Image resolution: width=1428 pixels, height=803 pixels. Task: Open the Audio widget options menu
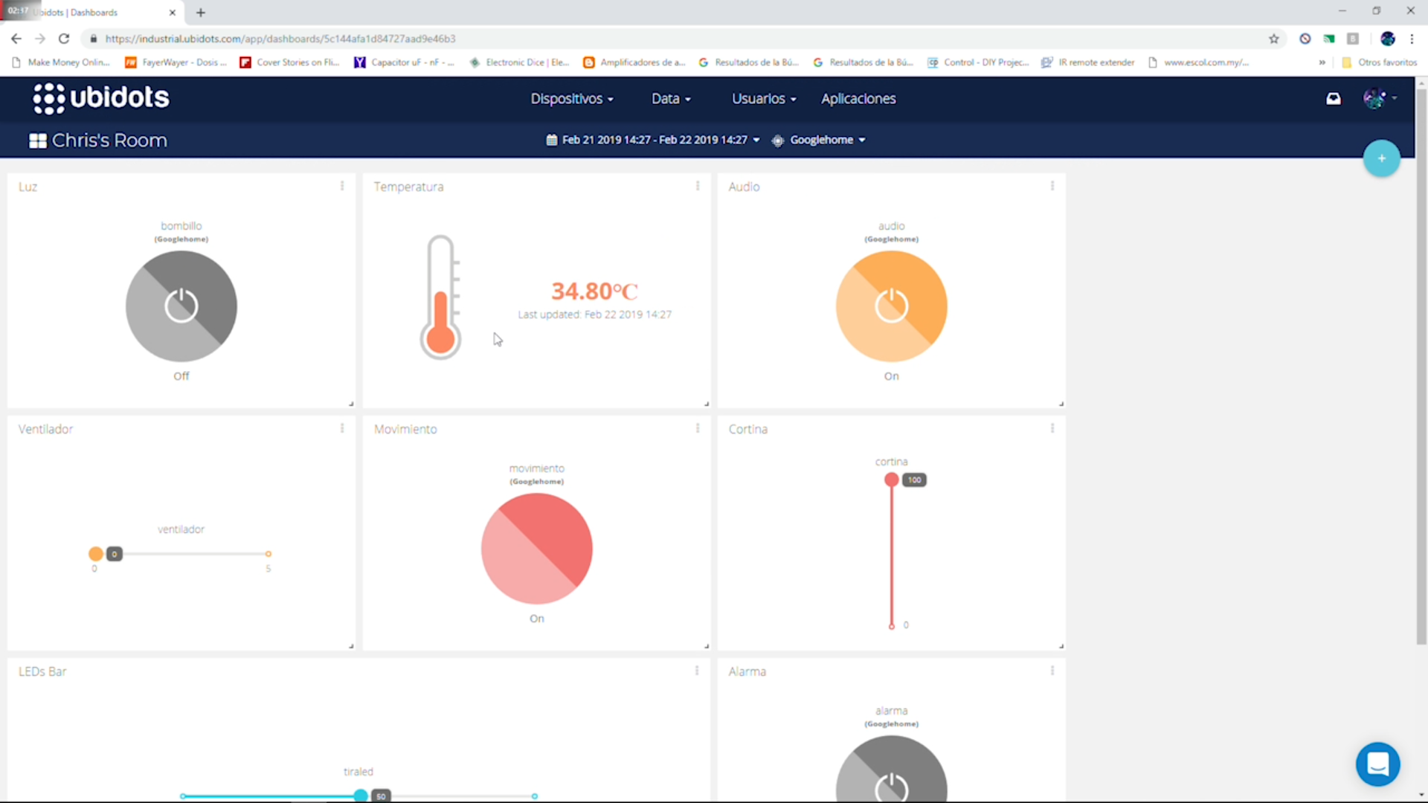1052,186
